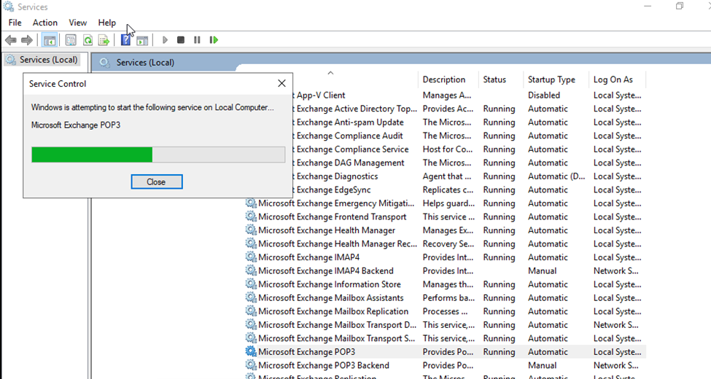This screenshot has height=379, width=711.
Task: Click the Forward arrow in toolbar
Action: click(27, 40)
